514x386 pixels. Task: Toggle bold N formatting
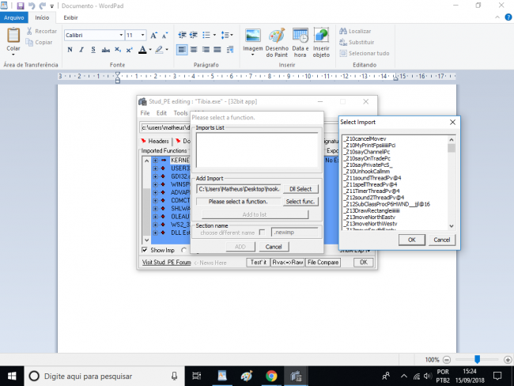coord(70,50)
